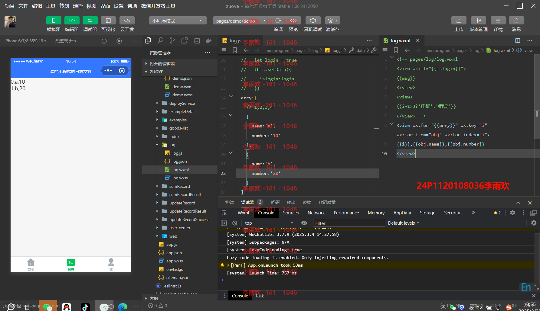Open debugger settings gear
The width and height of the screenshot is (540, 311).
pyautogui.click(x=512, y=213)
